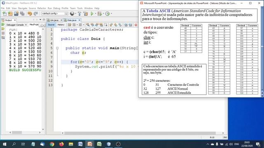
Task: Click the orange Undo arrow in NetBeans
Action: [30, 14]
